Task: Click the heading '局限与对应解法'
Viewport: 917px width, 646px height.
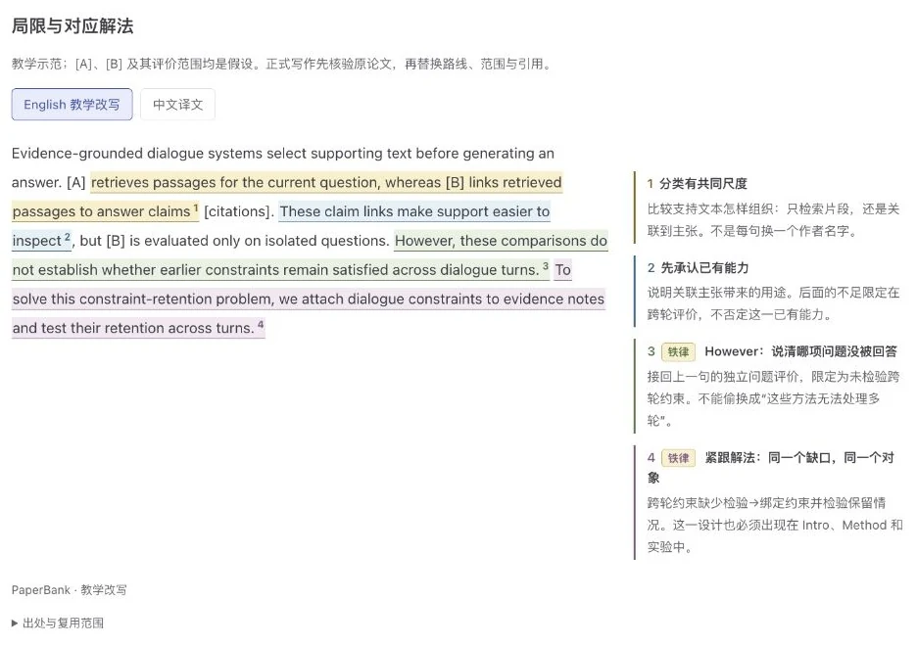Action: (72, 25)
